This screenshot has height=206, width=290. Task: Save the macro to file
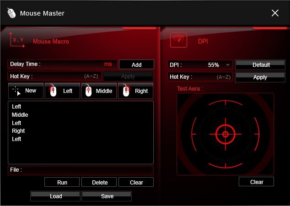point(107,196)
